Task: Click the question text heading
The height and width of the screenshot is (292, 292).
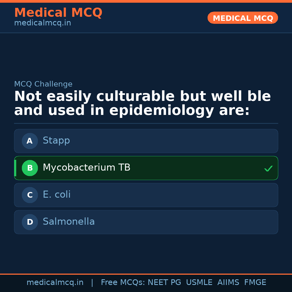Action: point(142,104)
